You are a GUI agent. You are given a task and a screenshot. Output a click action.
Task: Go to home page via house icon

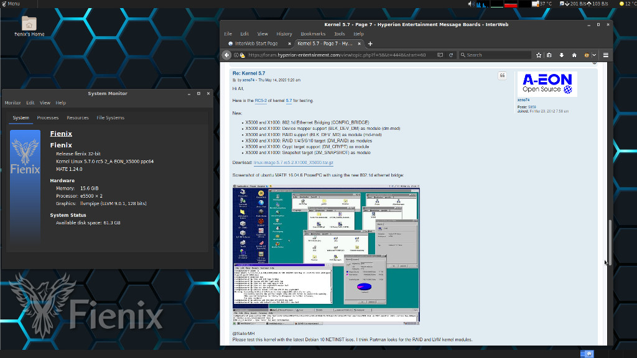coord(574,55)
